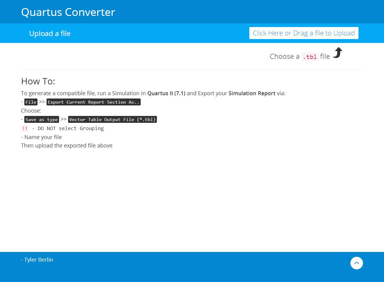This screenshot has height=282, width=384.
Task: Click the 'How To:' heading
Action: pos(38,81)
